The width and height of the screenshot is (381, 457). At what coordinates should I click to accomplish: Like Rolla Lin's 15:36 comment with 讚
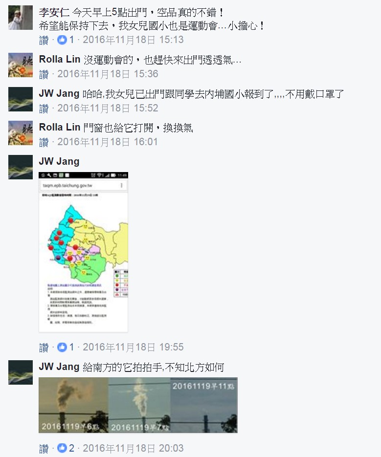tap(44, 74)
